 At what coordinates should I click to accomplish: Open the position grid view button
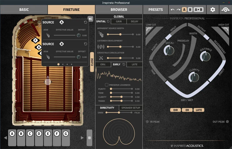(89, 138)
